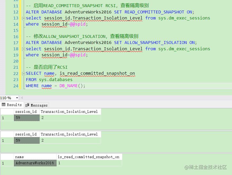232x175 pixels.
Task: Click row number 1 in the first result set
Action: coord(7,118)
